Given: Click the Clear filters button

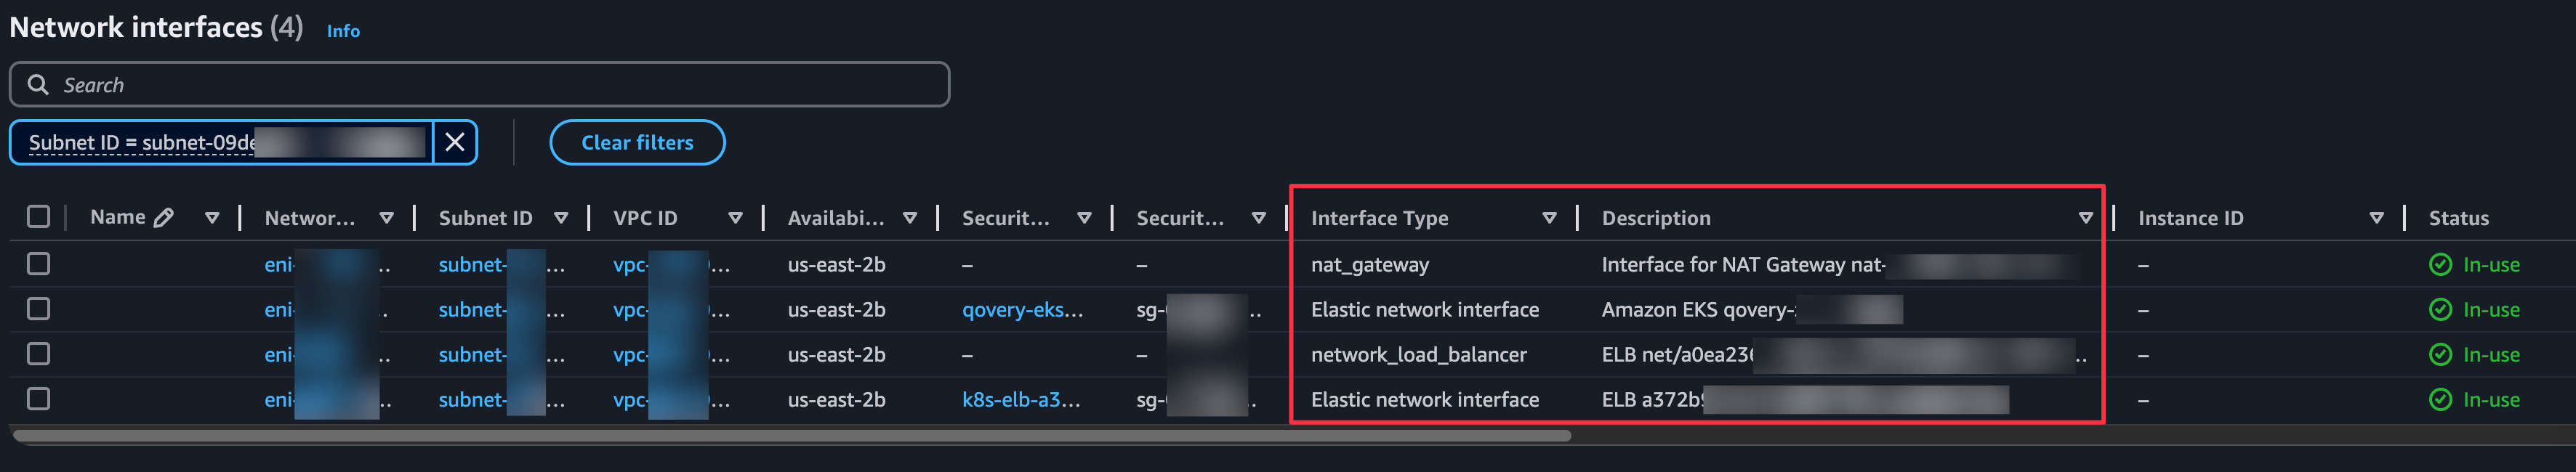Looking at the screenshot, I should (x=637, y=142).
